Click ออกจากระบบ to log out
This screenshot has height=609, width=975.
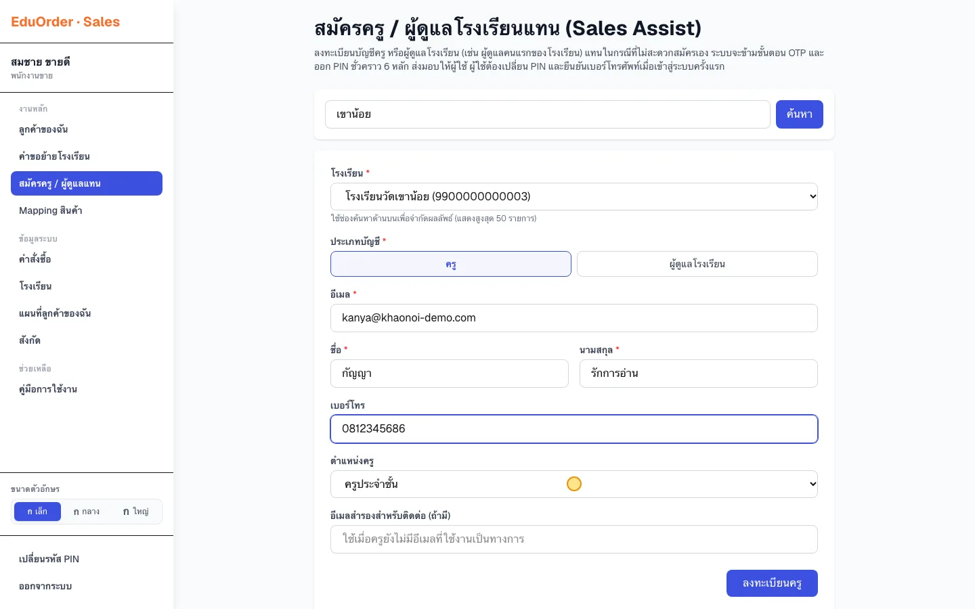87,586
